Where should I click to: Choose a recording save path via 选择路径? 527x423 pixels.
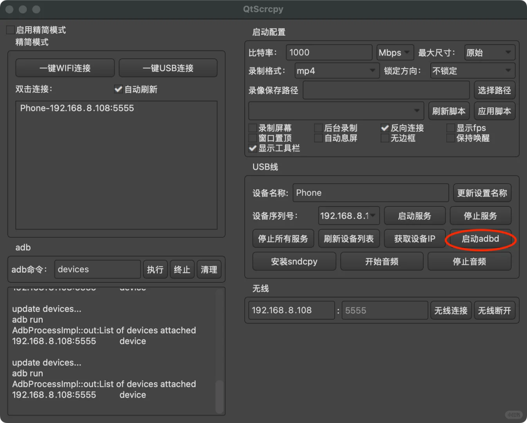495,90
